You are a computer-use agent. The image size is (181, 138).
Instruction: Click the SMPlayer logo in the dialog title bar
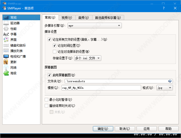pos(4,8)
